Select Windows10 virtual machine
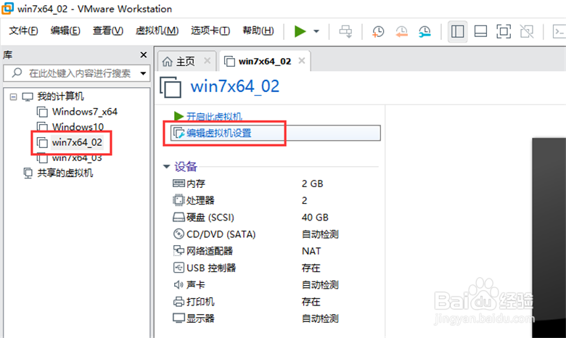The width and height of the screenshot is (566, 338). 78,127
